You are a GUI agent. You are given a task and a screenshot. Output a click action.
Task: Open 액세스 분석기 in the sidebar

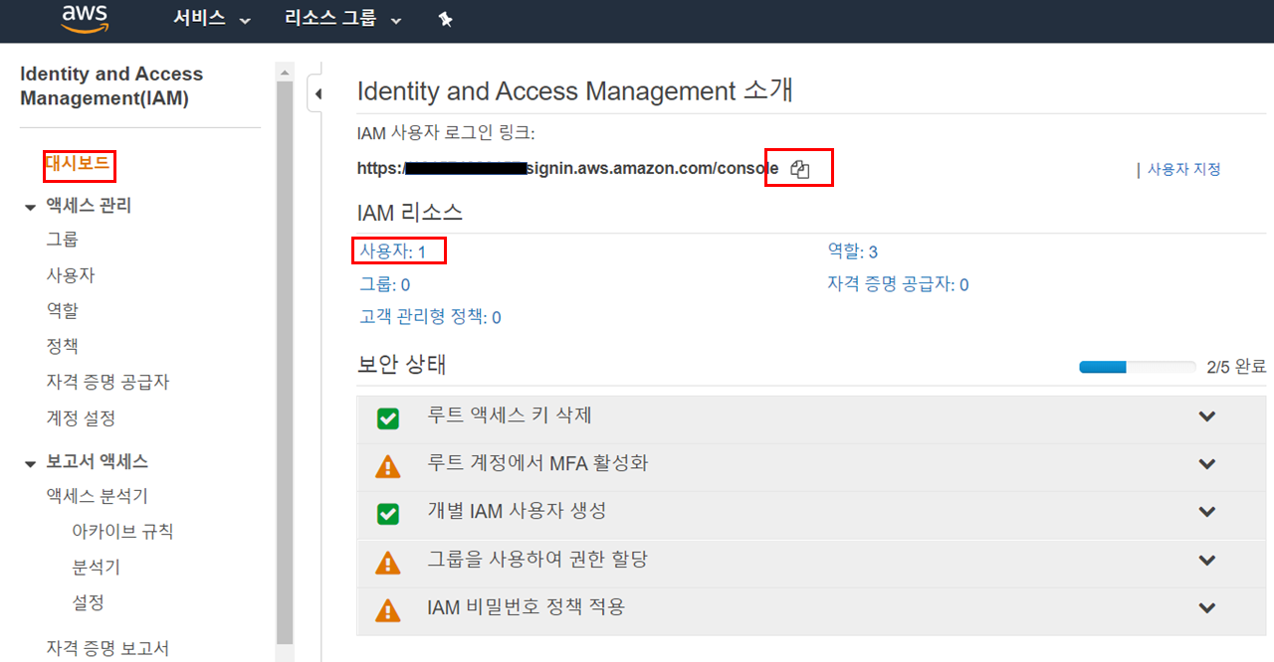coord(98,496)
